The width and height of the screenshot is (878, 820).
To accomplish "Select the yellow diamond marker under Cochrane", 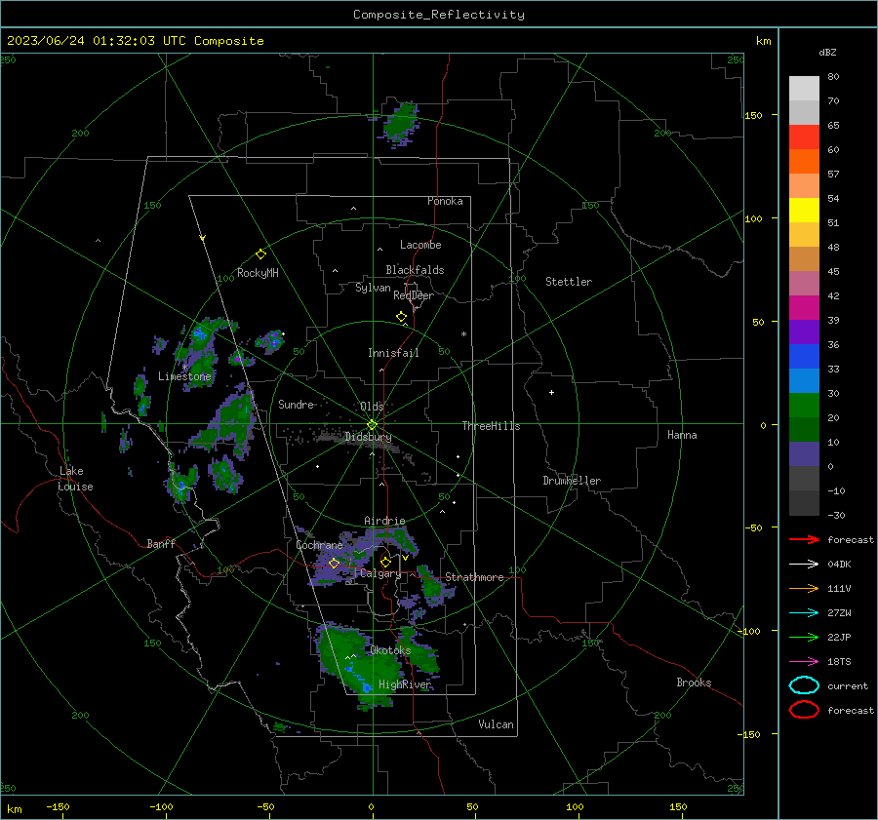I will pyautogui.click(x=334, y=564).
